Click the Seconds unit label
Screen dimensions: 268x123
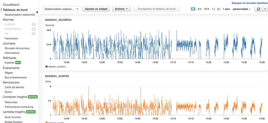pyautogui.click(x=50, y=25)
